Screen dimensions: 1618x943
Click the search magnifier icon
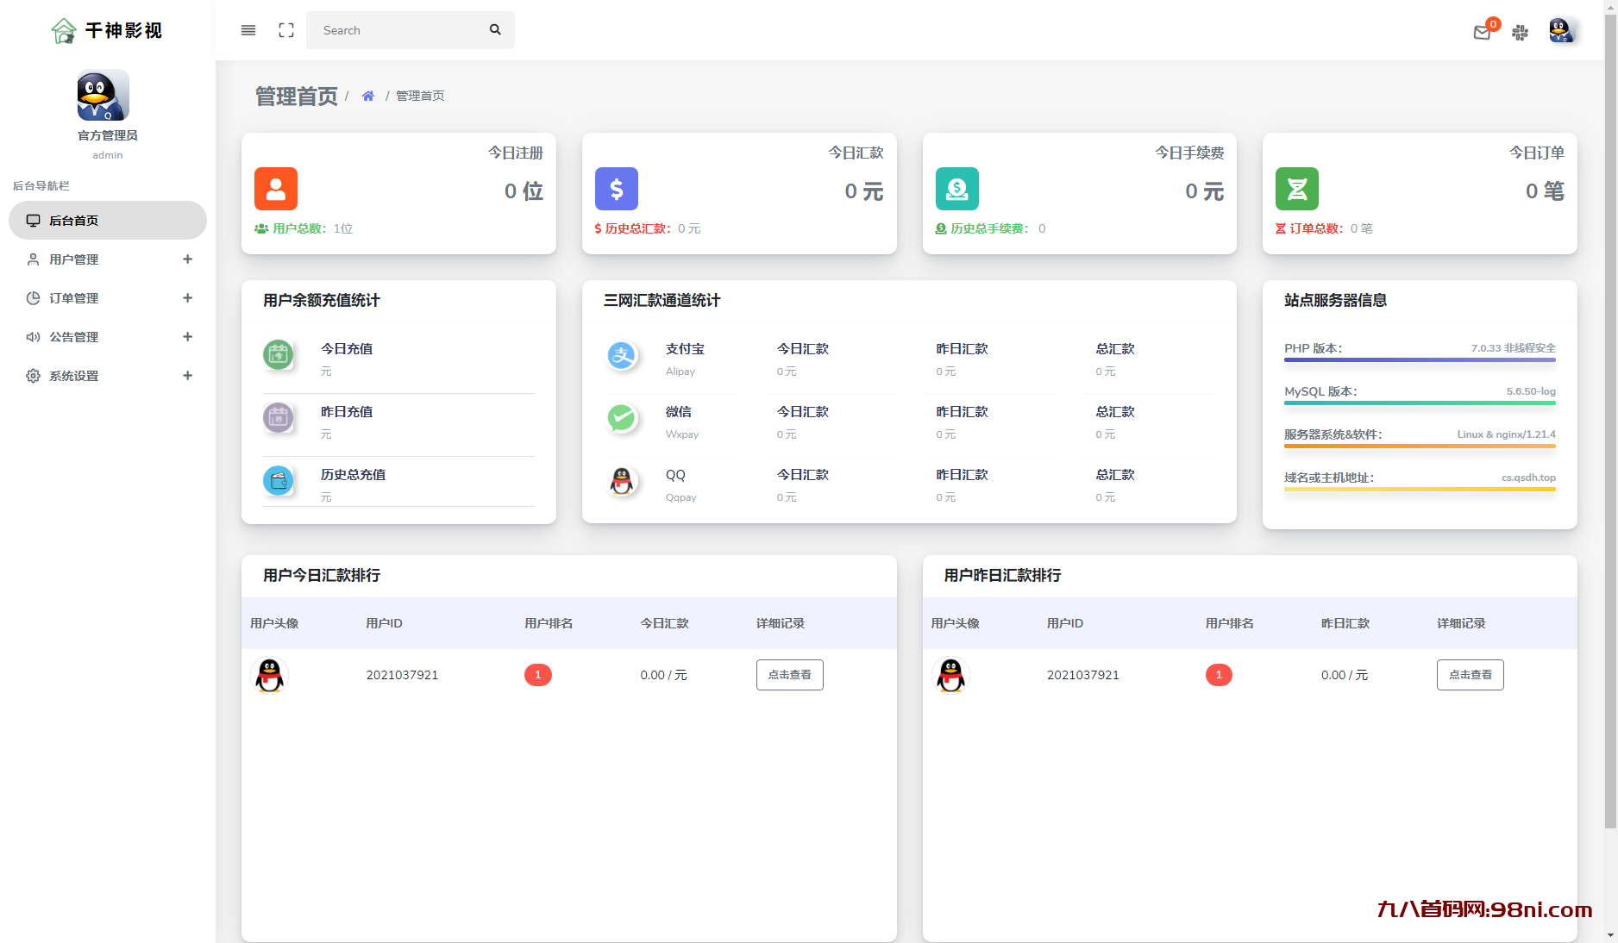pyautogui.click(x=495, y=30)
